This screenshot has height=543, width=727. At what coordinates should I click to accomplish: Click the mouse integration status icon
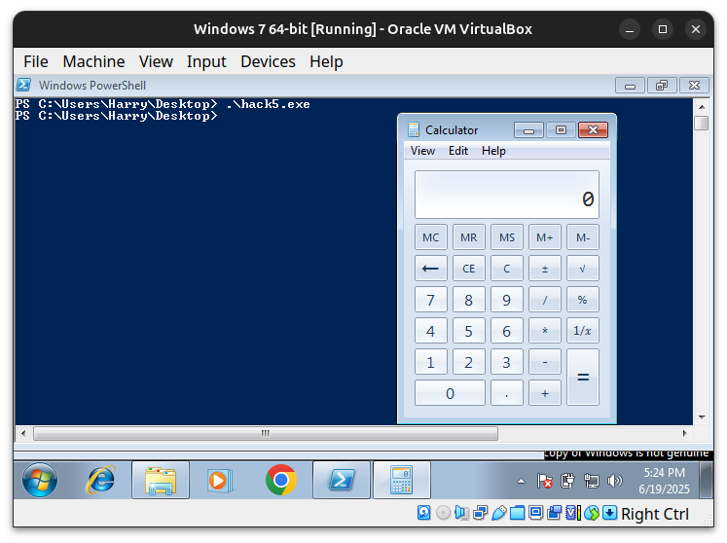[x=592, y=513]
